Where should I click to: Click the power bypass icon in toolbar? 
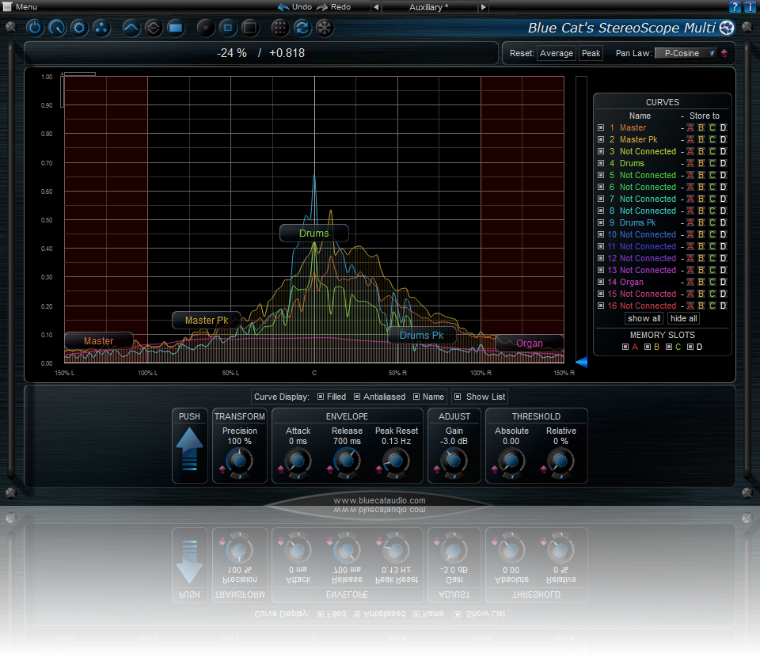(x=35, y=28)
